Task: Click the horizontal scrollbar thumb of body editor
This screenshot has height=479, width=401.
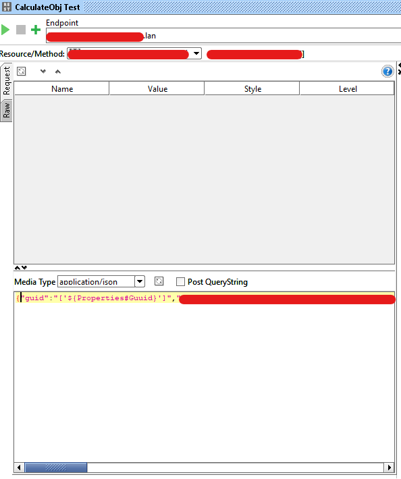Action: click(56, 468)
